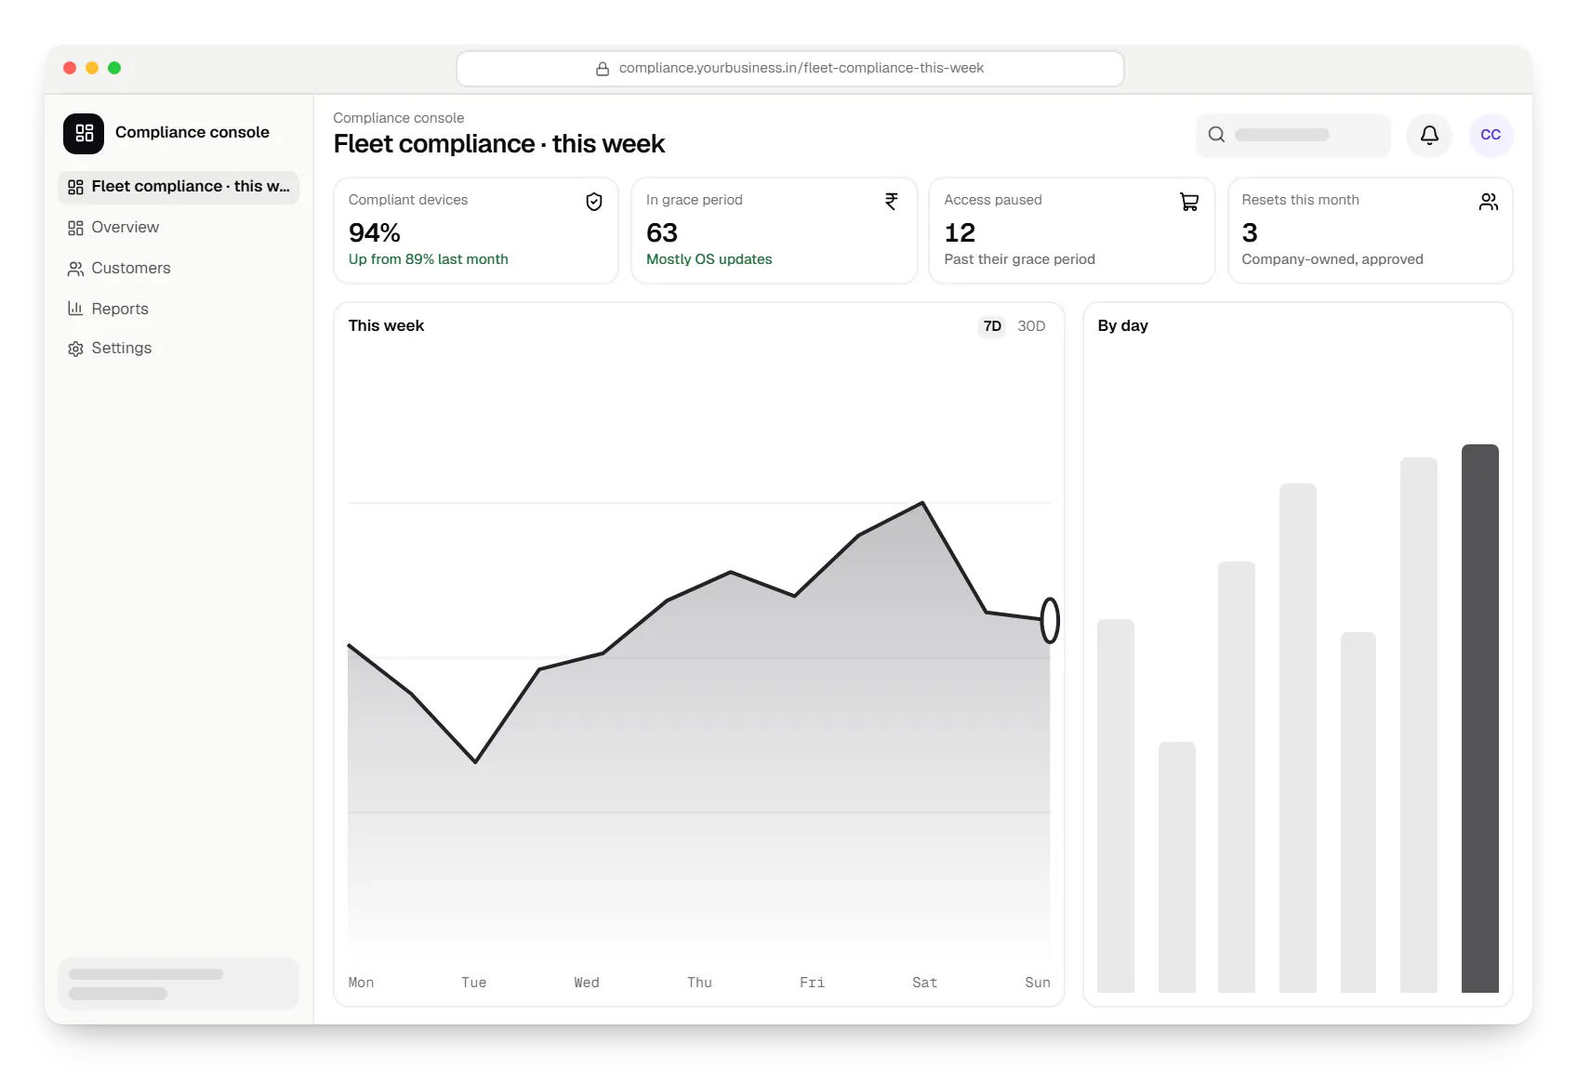Maximize the window with green button
This screenshot has width=1577, height=1069.
coord(114,68)
